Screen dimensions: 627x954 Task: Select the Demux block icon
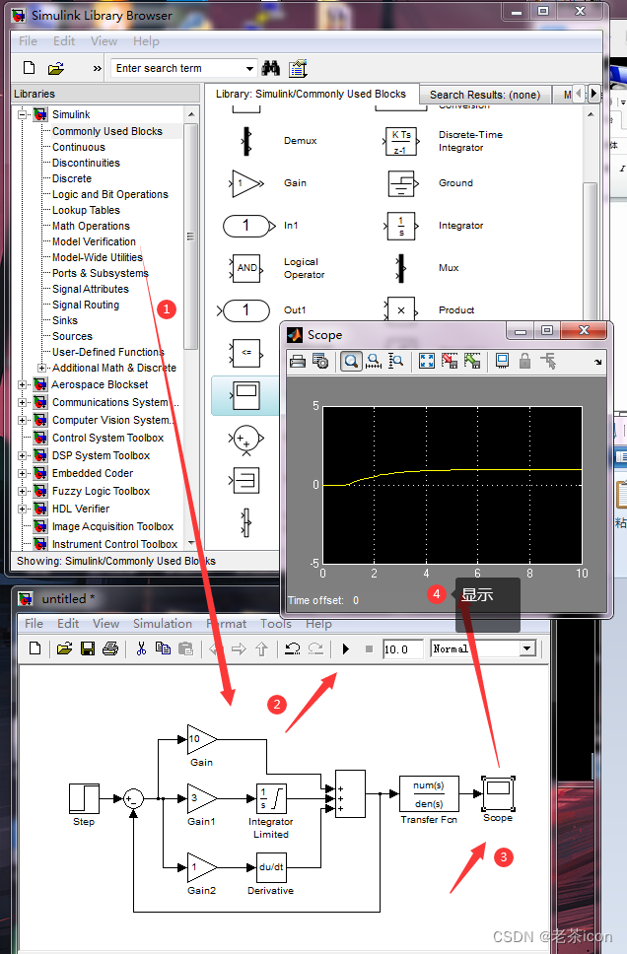[245, 141]
